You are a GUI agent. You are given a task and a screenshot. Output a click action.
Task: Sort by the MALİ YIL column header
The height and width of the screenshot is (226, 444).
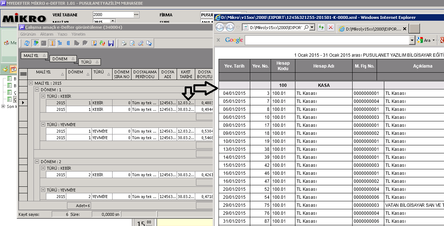click(47, 74)
